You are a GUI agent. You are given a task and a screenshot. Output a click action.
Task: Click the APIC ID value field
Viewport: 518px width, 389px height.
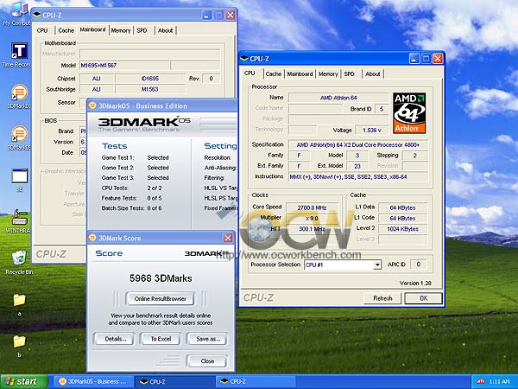[418, 265]
